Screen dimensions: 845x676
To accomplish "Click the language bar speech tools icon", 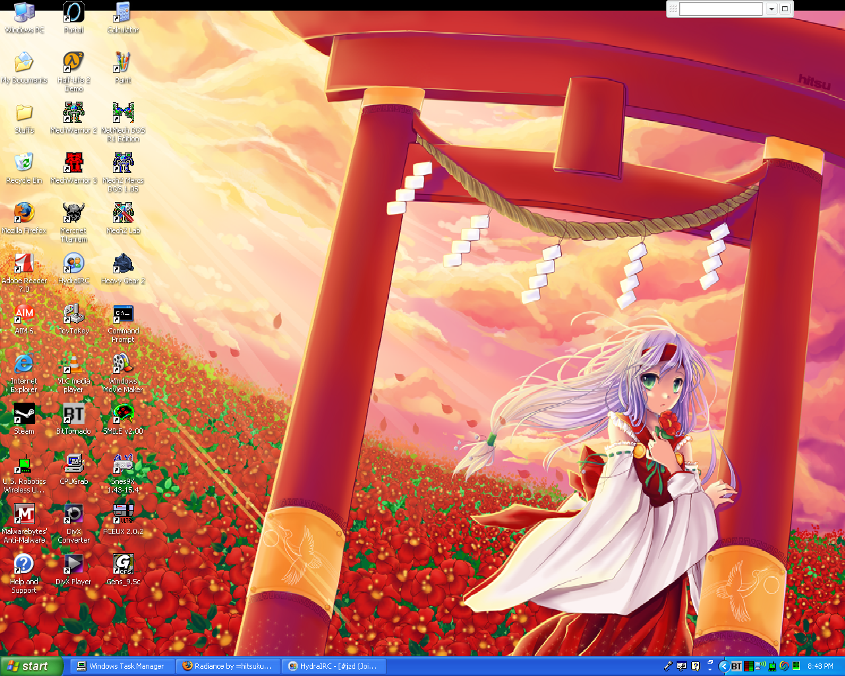I will (682, 666).
